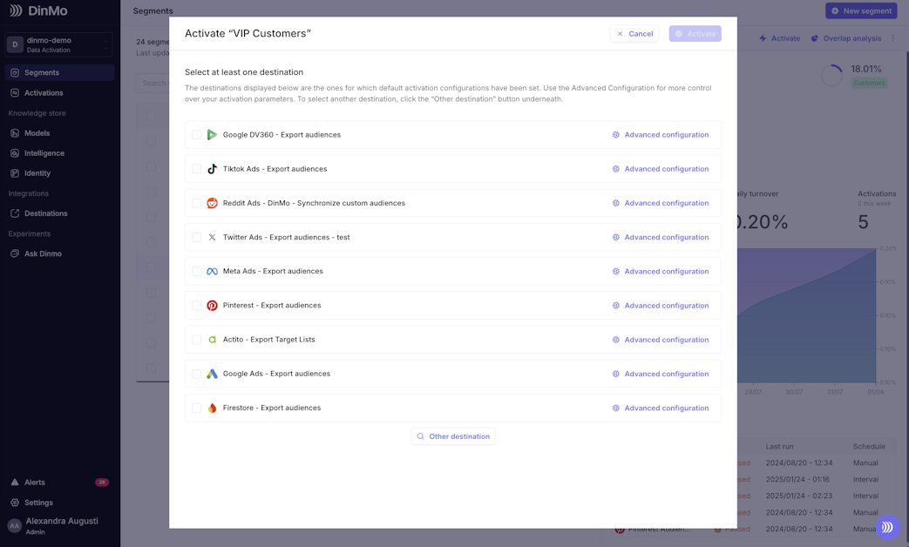Click the Alerts badge showing 28

102,482
